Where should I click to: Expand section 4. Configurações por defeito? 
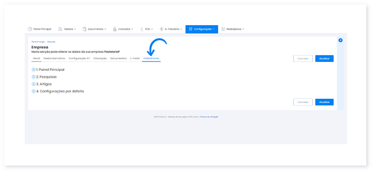[34, 91]
